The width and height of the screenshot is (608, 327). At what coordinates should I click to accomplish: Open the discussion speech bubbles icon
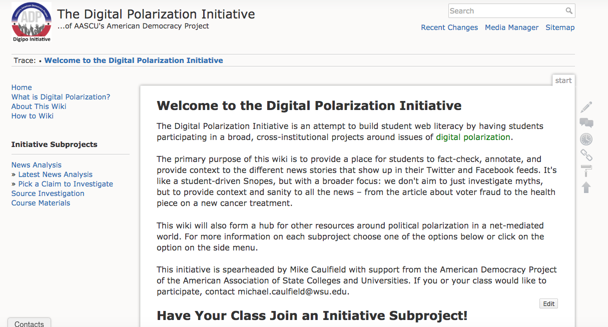(x=586, y=123)
